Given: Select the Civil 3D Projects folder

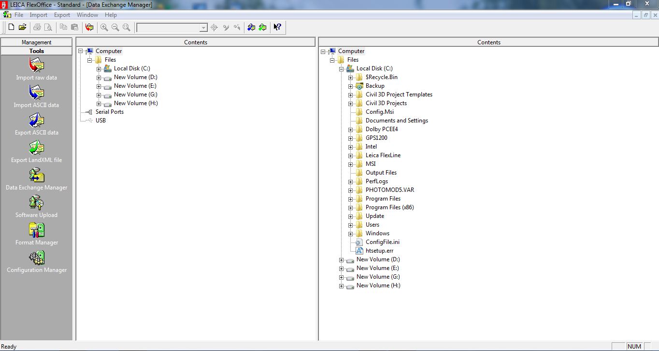Looking at the screenshot, I should pyautogui.click(x=386, y=103).
